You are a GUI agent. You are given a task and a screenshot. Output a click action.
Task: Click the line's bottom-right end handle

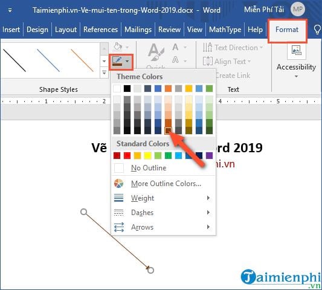pyautogui.click(x=150, y=270)
